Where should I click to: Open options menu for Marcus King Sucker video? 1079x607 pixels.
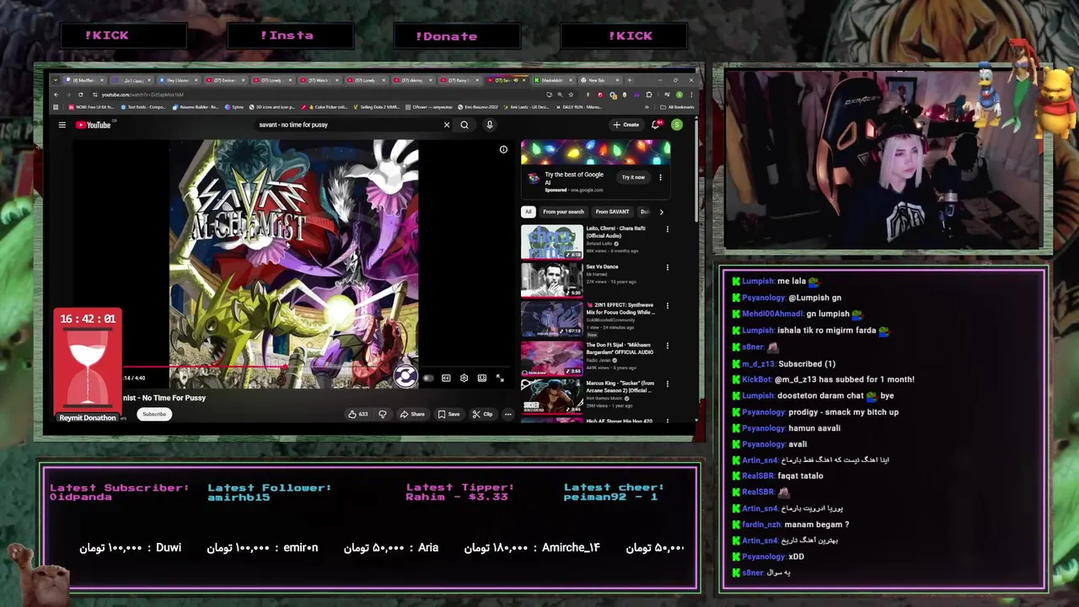[x=668, y=384]
